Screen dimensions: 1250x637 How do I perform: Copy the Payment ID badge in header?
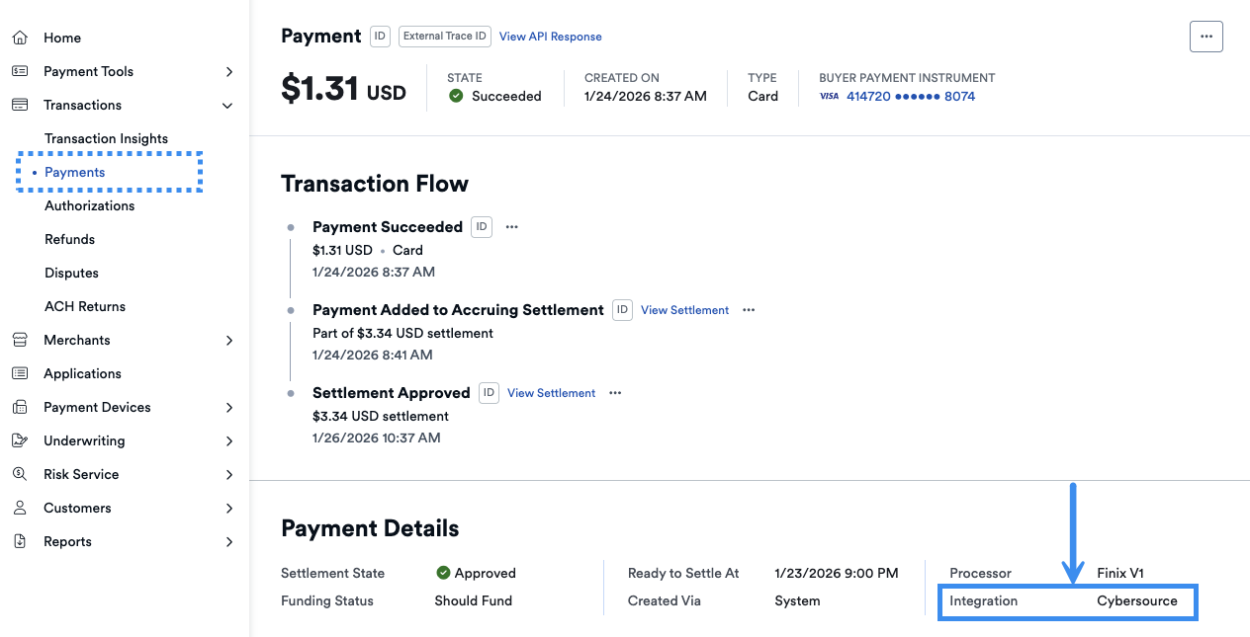380,37
